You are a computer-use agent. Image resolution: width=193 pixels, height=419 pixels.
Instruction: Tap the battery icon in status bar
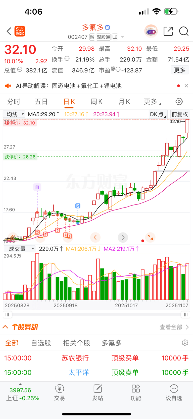(x=171, y=11)
